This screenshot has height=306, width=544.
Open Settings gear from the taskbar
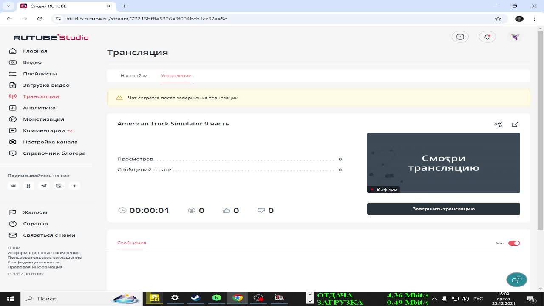point(175,298)
